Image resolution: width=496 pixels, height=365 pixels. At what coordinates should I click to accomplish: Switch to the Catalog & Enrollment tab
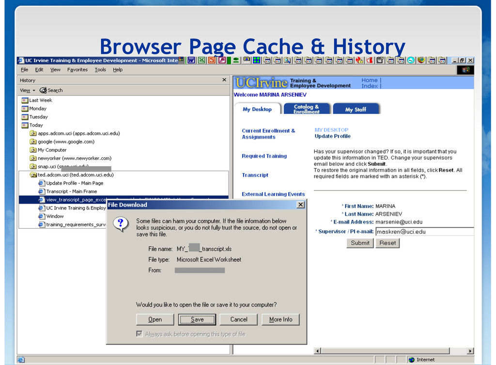[x=307, y=109]
